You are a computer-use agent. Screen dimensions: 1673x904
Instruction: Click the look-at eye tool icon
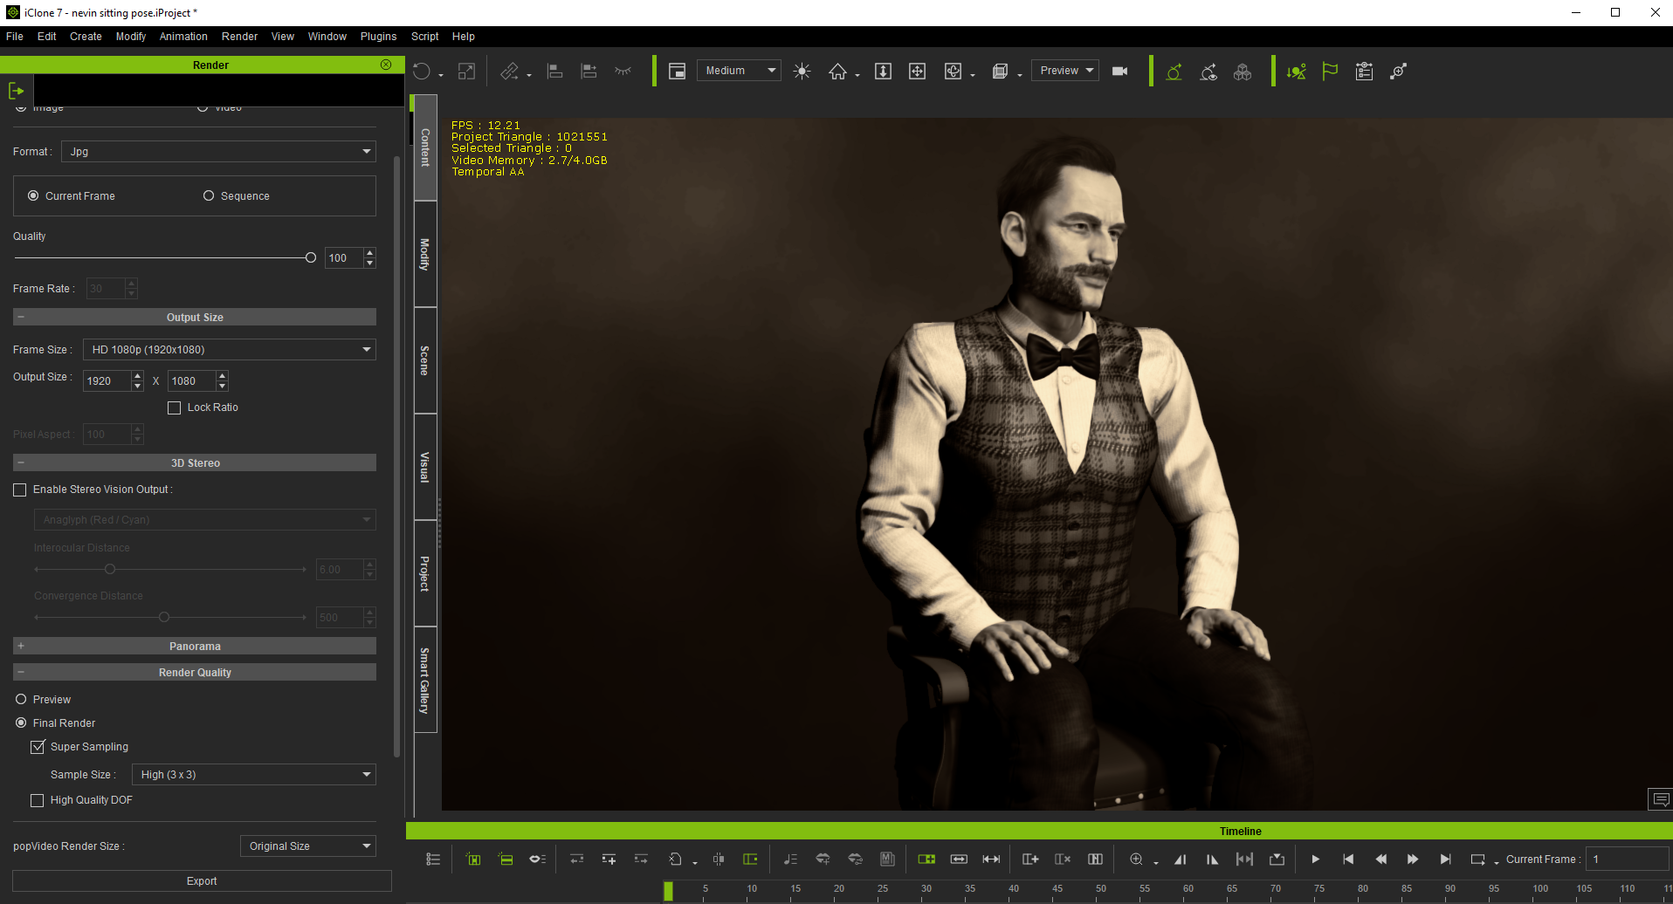1208,72
